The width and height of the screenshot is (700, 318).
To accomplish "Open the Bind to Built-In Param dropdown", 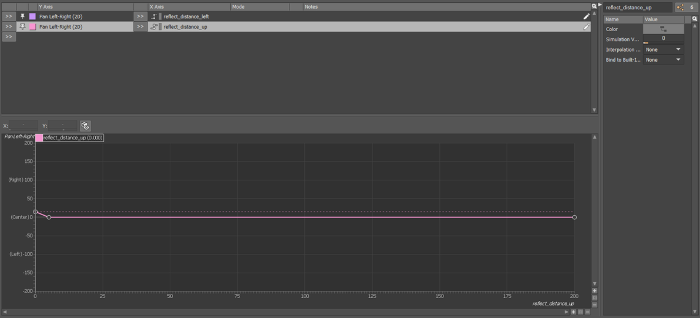I will [x=663, y=60].
